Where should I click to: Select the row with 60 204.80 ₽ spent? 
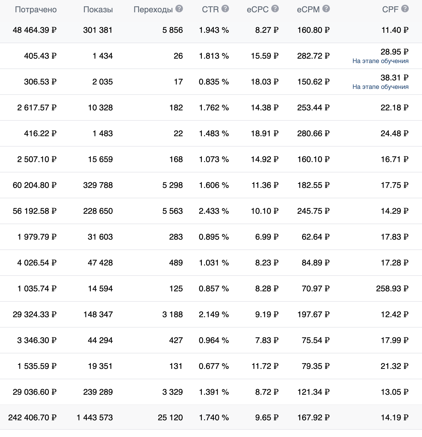pyautogui.click(x=211, y=185)
